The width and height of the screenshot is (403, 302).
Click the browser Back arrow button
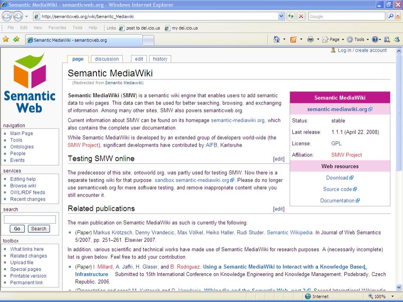tap(7, 17)
